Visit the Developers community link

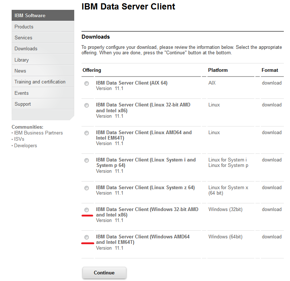tap(25, 145)
